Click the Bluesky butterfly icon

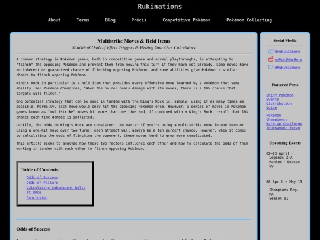tap(271, 51)
